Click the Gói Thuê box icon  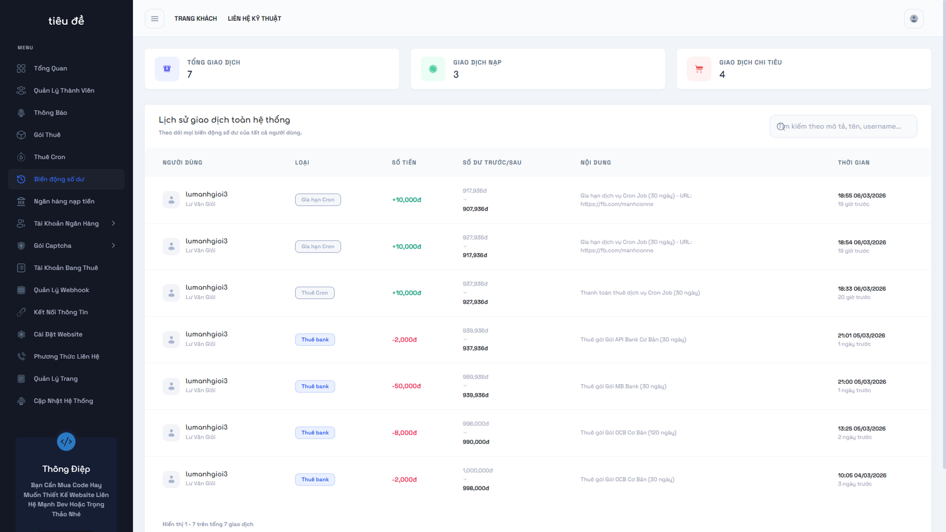[x=21, y=135]
